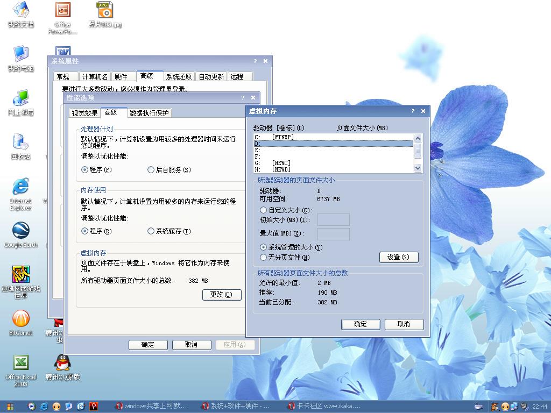This screenshot has width=551, height=413.
Task: Select drive H: [NEWD] in the list
Action: click(x=333, y=169)
